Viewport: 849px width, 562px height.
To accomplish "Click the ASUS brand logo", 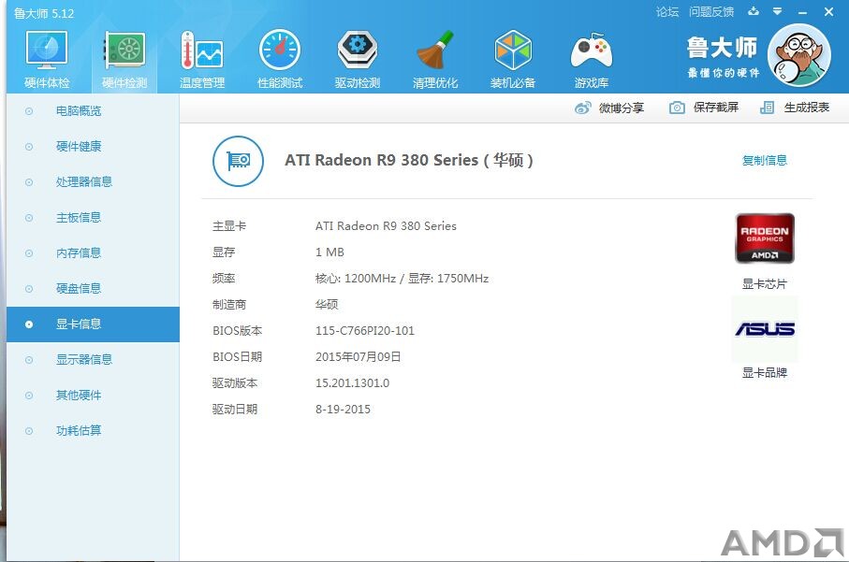I will coord(765,329).
